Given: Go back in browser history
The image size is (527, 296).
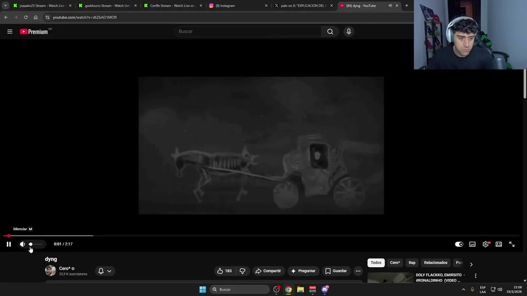Looking at the screenshot, I should pos(6,17).
